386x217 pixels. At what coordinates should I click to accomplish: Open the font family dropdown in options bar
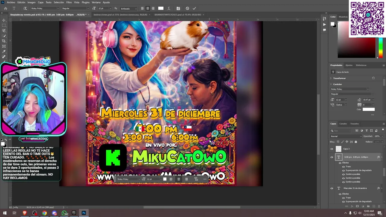pyautogui.click(x=57, y=8)
